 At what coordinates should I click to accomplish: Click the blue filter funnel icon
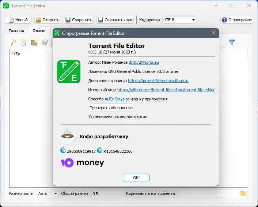[x=232, y=42]
